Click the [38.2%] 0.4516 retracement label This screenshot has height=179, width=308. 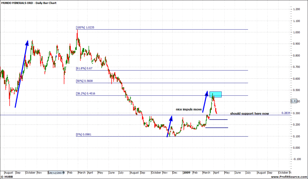86,94
